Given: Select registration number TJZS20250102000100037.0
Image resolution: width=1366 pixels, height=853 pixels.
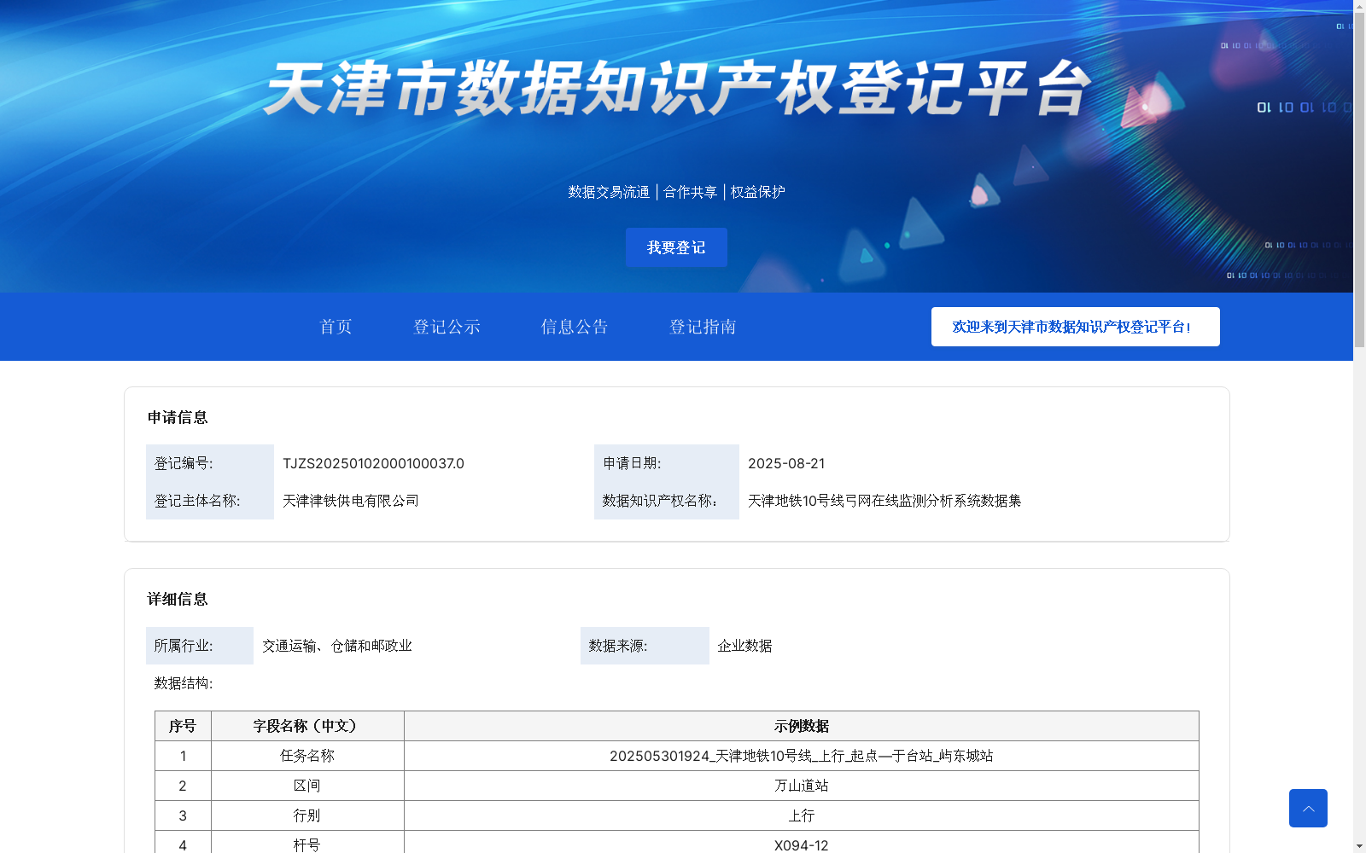Looking at the screenshot, I should tap(373, 463).
